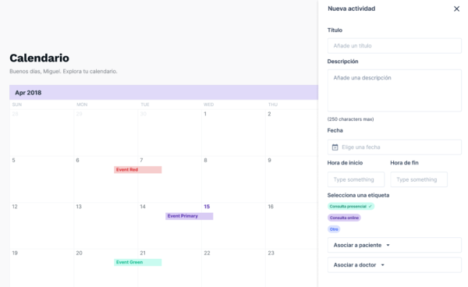
Task: Open the Elige una fecha date picker
Action: 394,147
